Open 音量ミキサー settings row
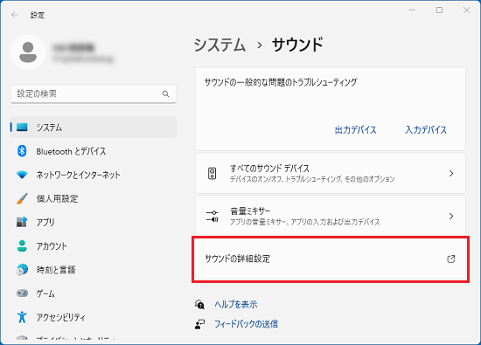 (331, 216)
